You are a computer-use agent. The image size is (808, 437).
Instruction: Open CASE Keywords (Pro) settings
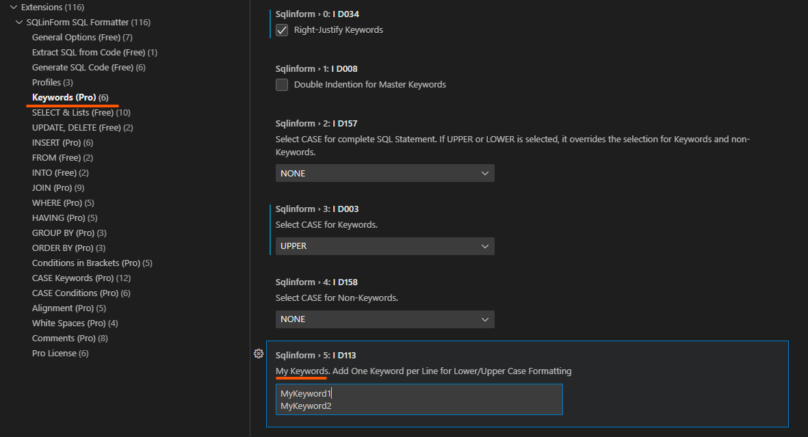pos(81,278)
